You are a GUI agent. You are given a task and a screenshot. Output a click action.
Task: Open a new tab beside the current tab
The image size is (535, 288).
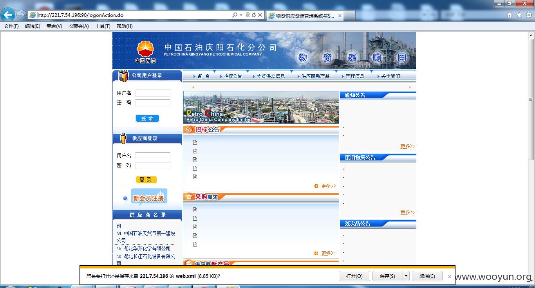[350, 16]
